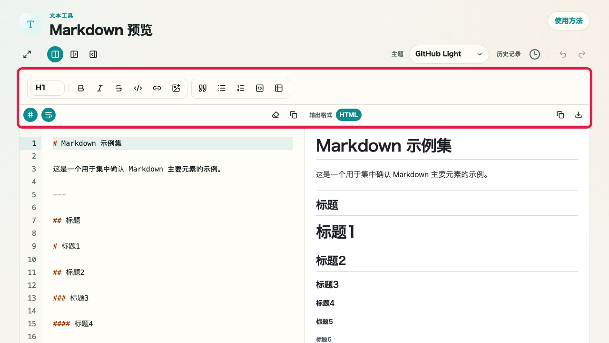Open the GitHub Light theme dropdown
Screen dimensions: 609x343
pyautogui.click(x=449, y=54)
